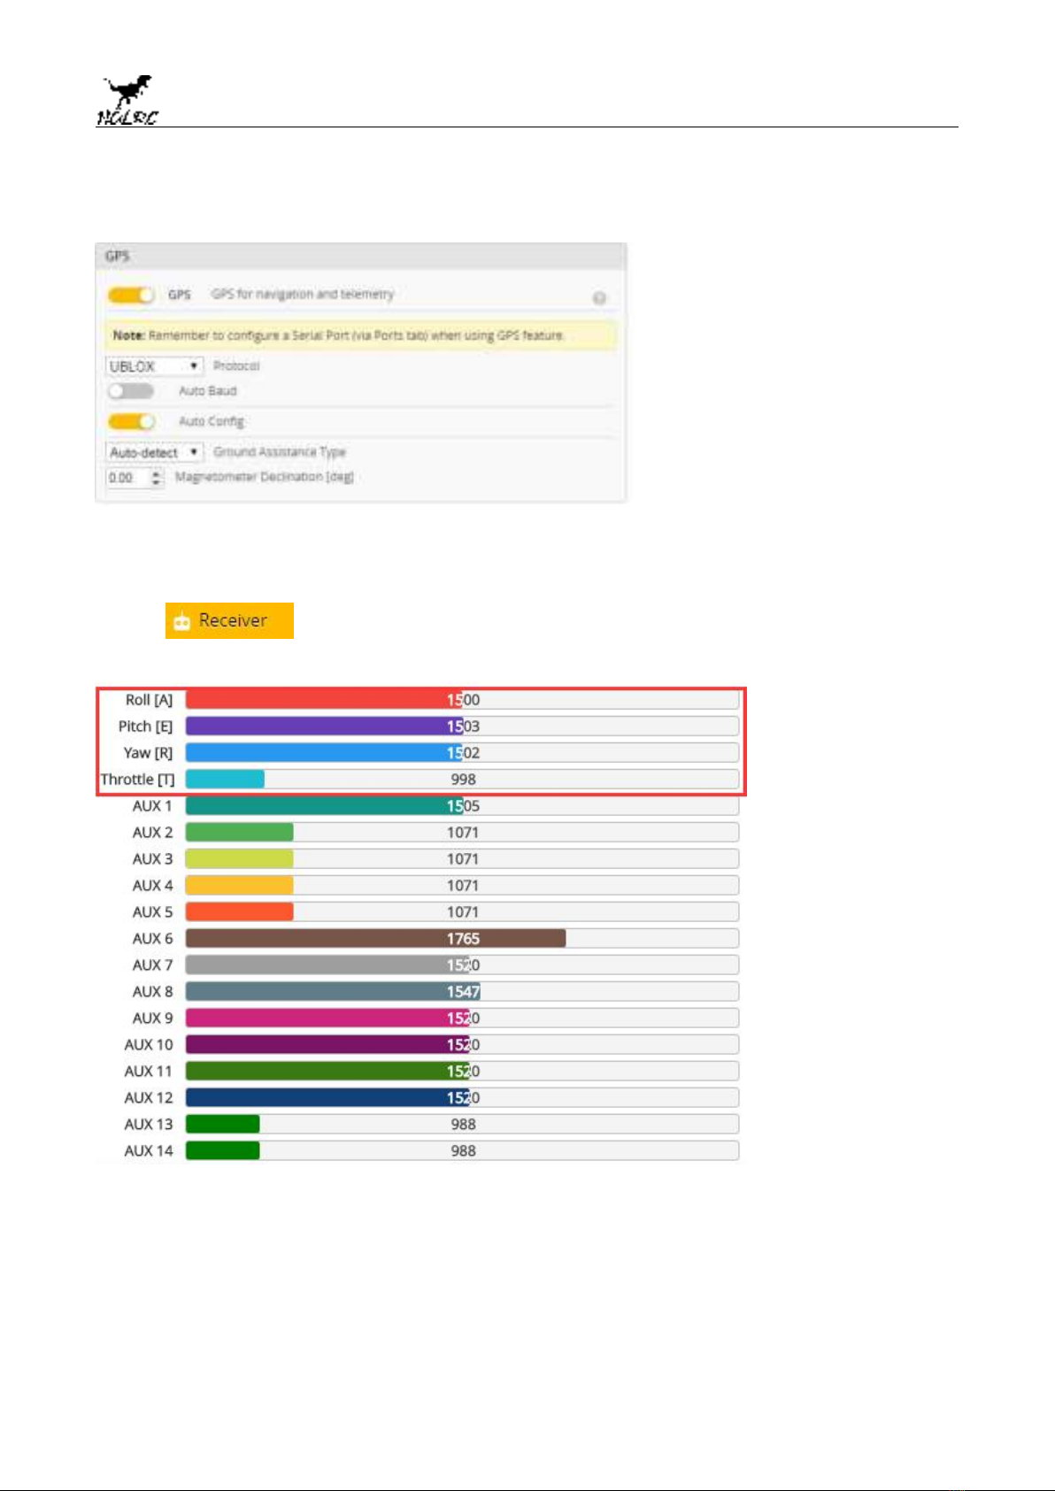Click the AUX 3 channel bar

[x=462, y=859]
